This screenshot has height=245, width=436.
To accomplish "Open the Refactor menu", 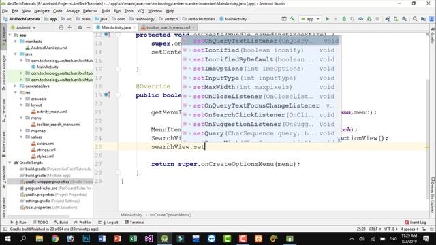I will point(90,11).
